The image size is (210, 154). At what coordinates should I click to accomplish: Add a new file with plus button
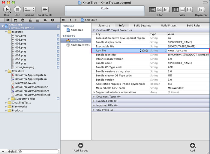point(3,152)
